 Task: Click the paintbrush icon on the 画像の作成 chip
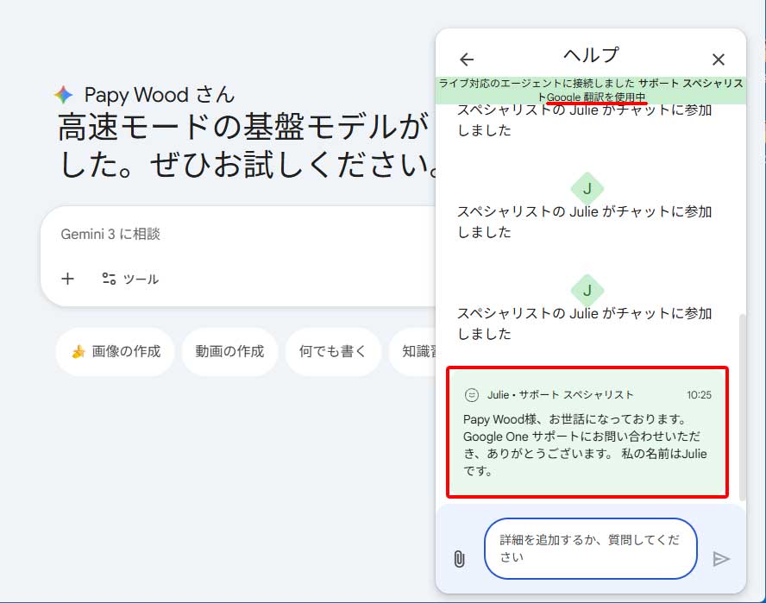tap(79, 351)
